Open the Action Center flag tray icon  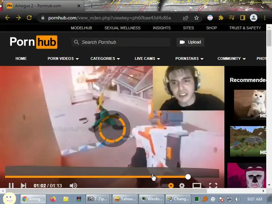click(x=221, y=199)
